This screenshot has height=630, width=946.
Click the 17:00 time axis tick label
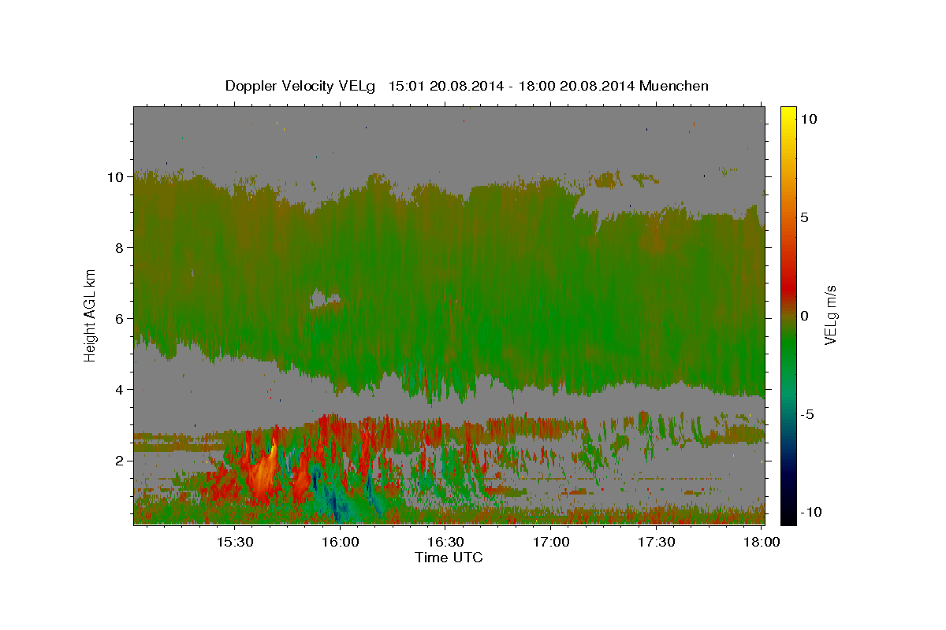pyautogui.click(x=551, y=542)
